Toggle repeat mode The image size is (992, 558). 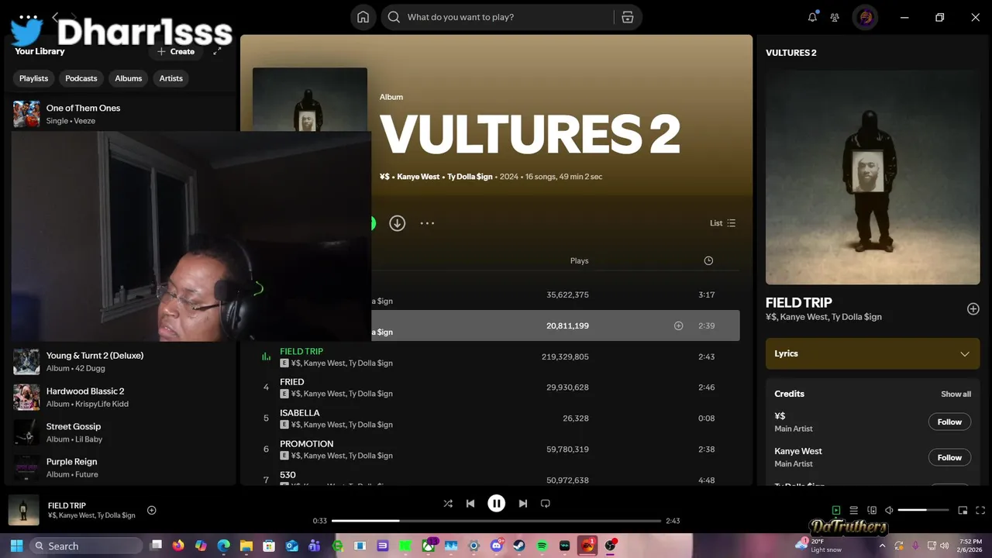point(546,504)
